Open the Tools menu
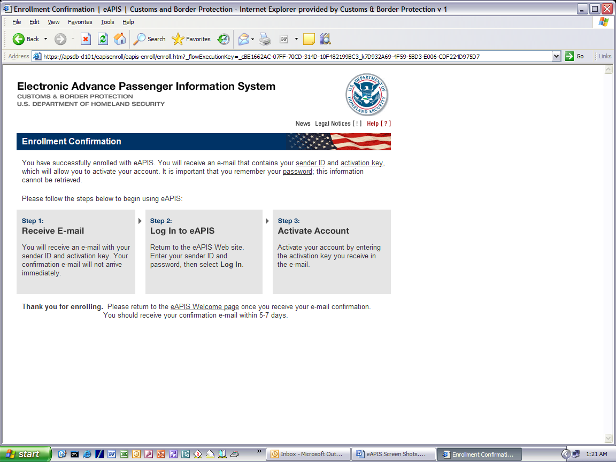 pyautogui.click(x=107, y=22)
